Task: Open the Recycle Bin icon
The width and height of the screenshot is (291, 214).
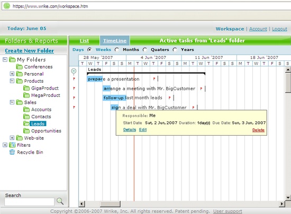Action: [12, 152]
